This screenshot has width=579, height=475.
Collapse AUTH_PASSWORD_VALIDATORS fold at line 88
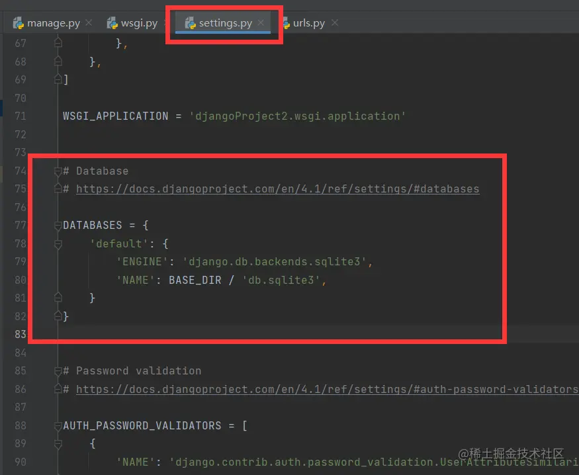pos(58,426)
